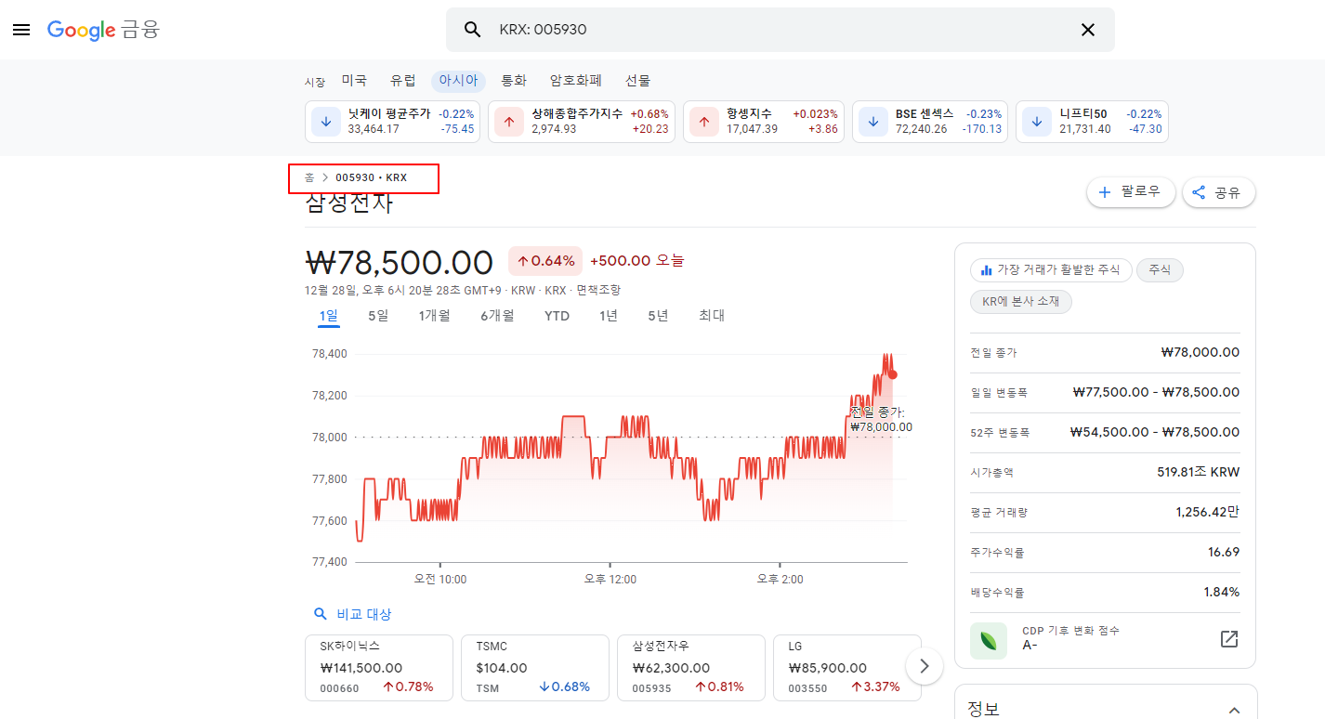
Task: Click the up arrow icon on 항셍지수 card
Action: (x=704, y=122)
